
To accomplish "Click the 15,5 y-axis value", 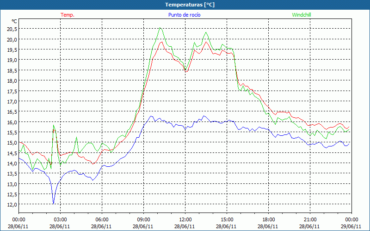I will (13, 132).
